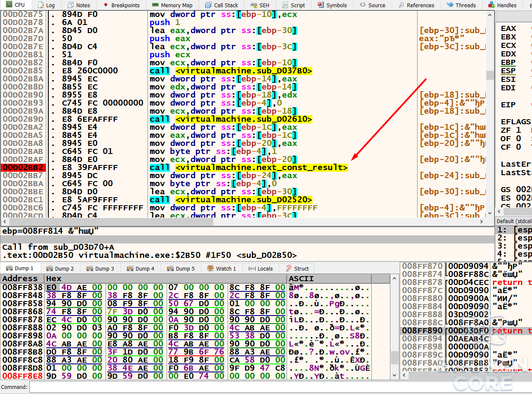Switch to Dump 2 tab
Screen dimensions: 532x394
point(60,268)
